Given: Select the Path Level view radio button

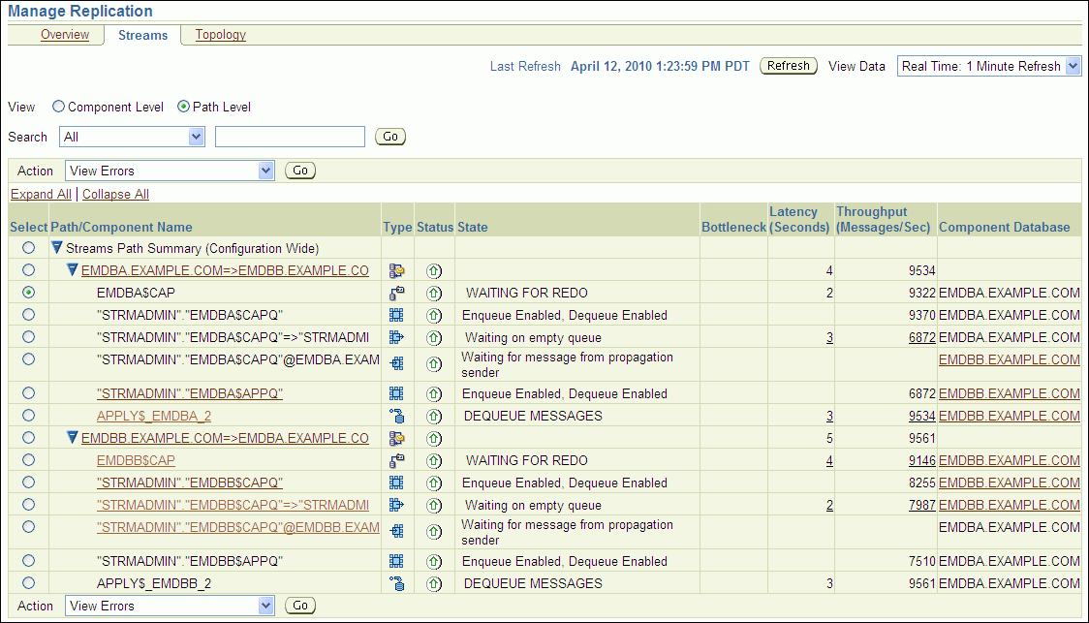Looking at the screenshot, I should pos(184,108).
